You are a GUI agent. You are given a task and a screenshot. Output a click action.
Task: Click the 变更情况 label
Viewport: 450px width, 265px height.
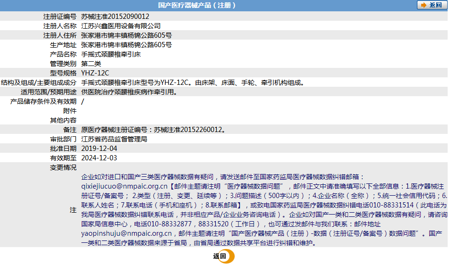pyautogui.click(x=63, y=167)
